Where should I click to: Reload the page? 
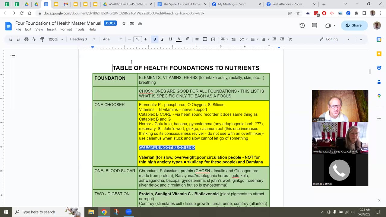[22, 13]
